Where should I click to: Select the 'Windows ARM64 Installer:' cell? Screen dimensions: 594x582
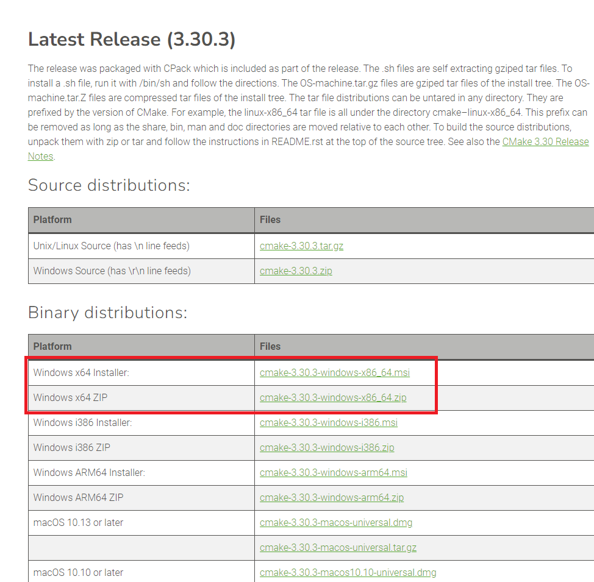point(141,473)
